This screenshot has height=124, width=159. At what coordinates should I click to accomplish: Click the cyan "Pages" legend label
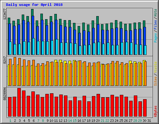click(155, 38)
